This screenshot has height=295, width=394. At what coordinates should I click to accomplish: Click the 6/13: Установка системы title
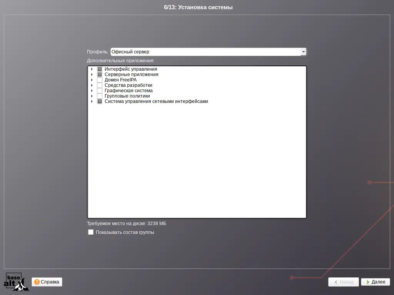coord(198,7)
